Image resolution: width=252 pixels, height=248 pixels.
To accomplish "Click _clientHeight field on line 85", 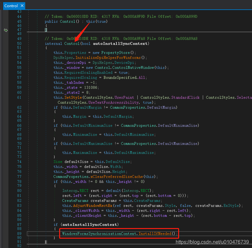I will [87, 216].
